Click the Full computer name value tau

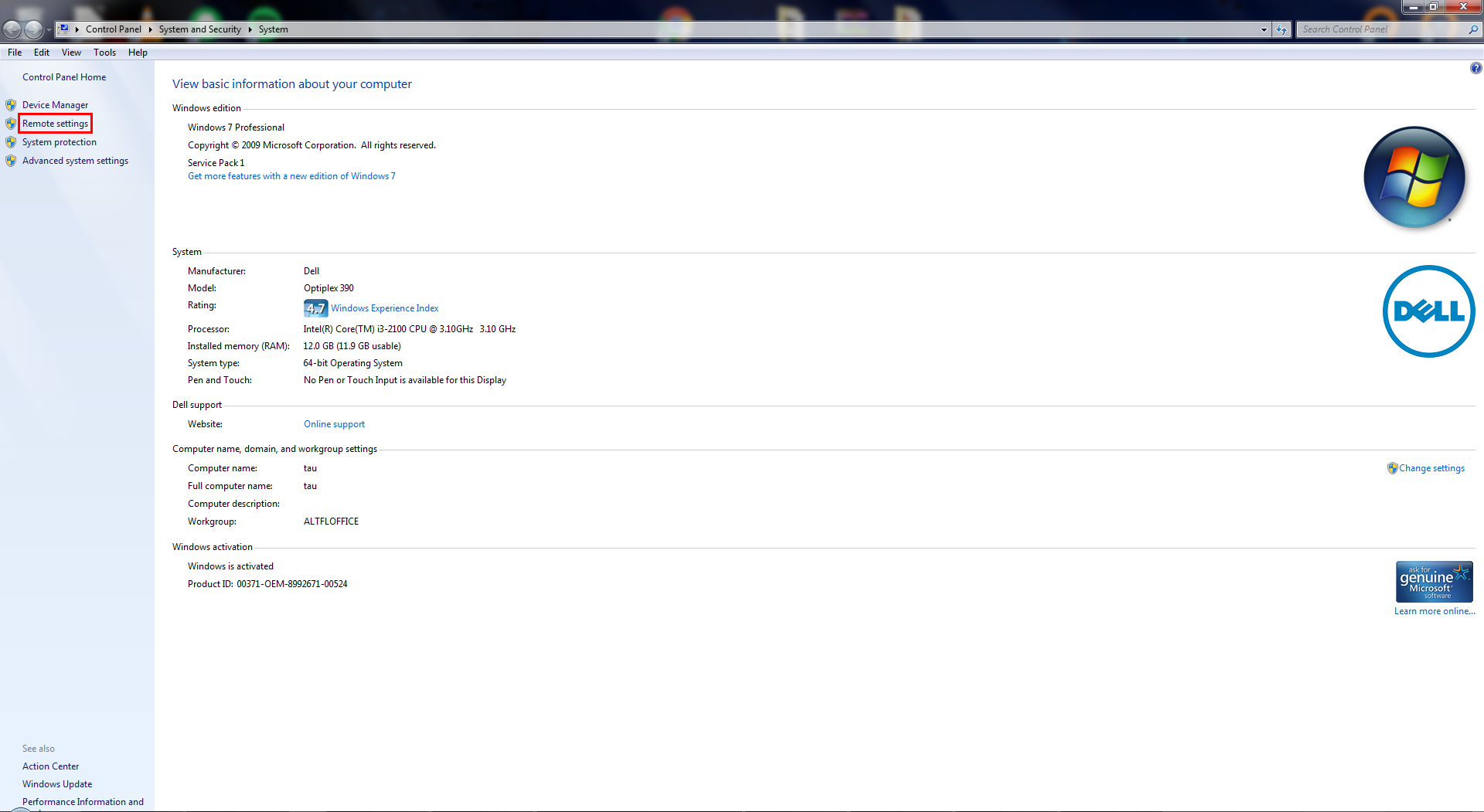(x=310, y=486)
